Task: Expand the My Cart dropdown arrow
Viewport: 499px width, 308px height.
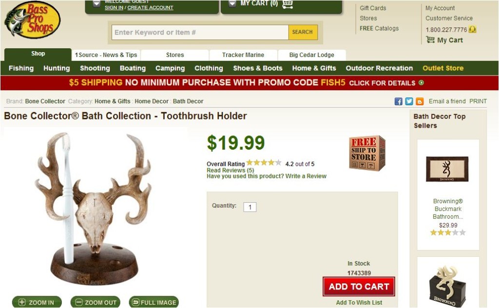Action: [232, 4]
